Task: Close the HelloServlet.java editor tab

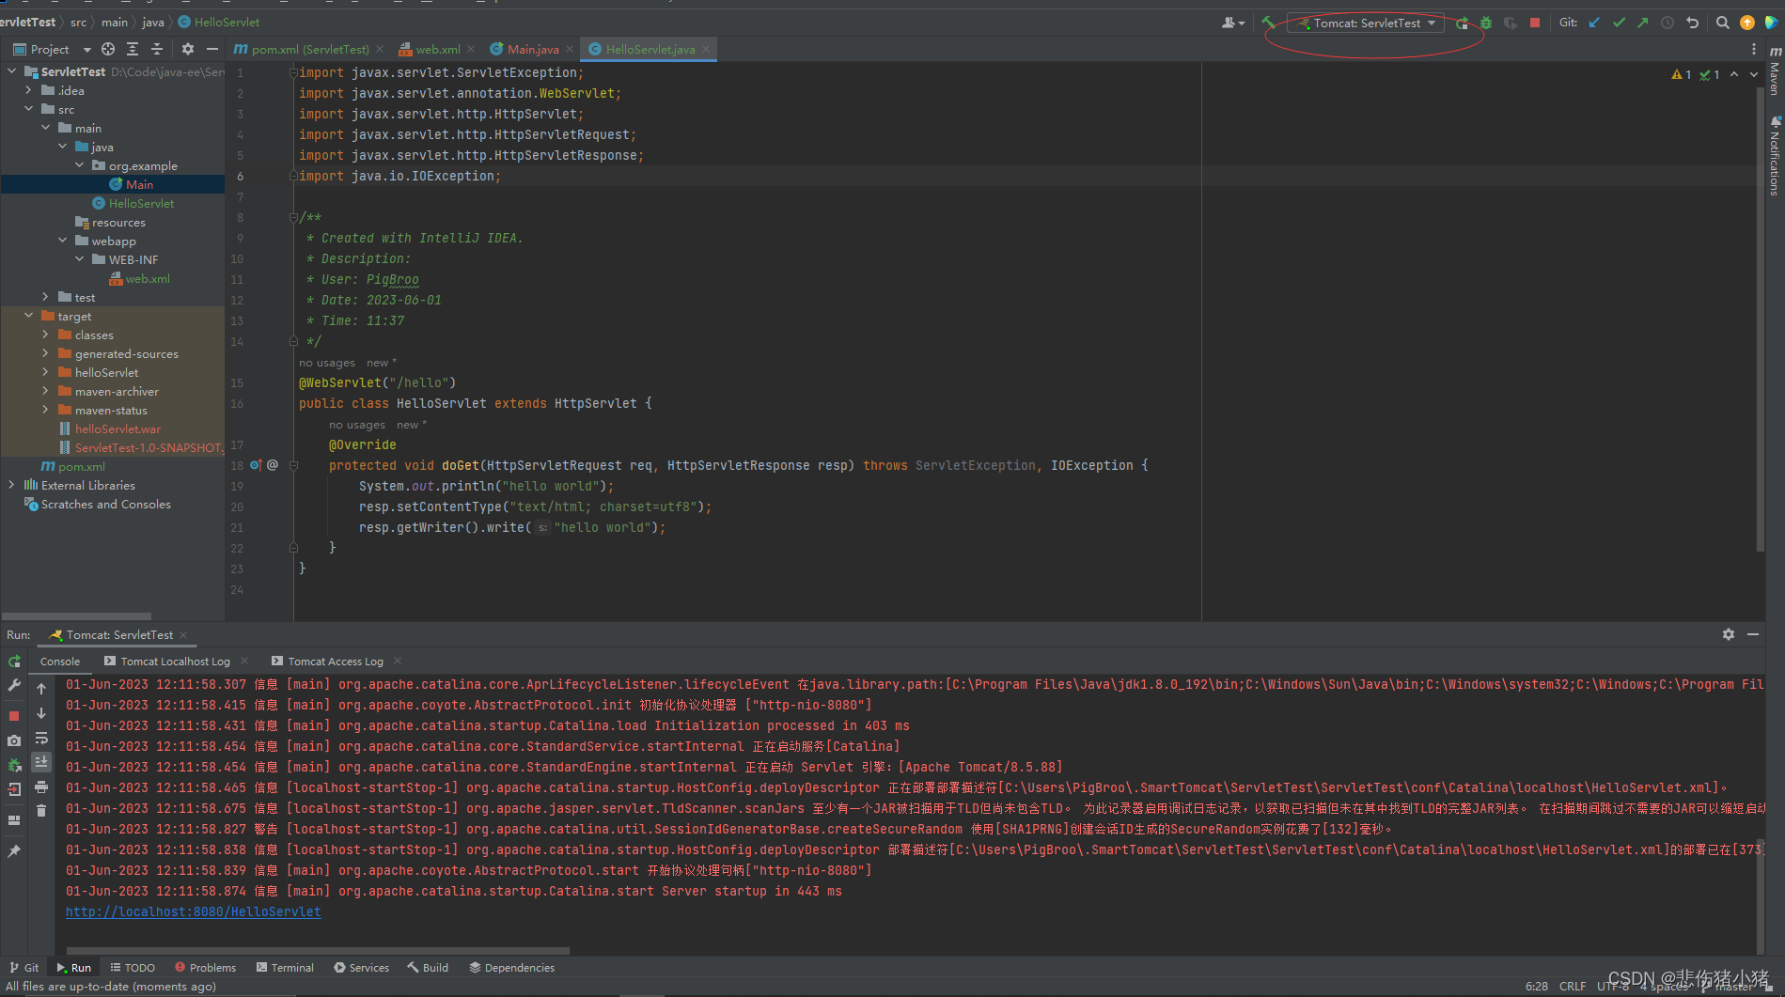Action: click(x=706, y=49)
